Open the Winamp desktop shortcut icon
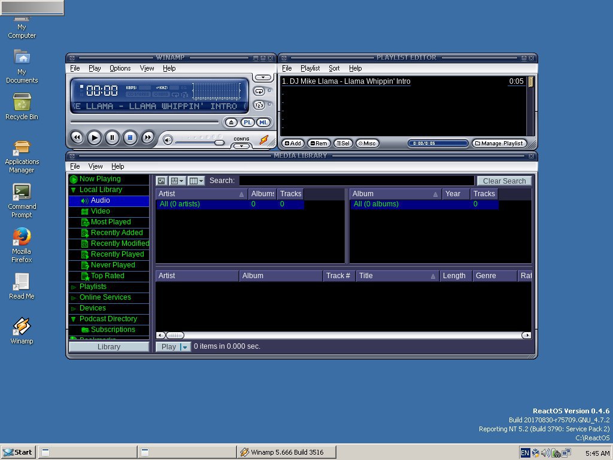Image resolution: width=613 pixels, height=460 pixels. click(22, 326)
